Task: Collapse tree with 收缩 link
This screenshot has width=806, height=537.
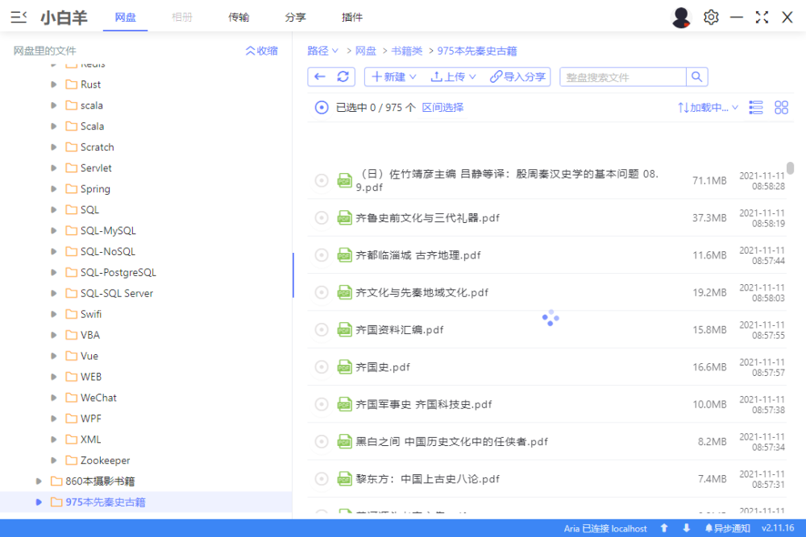Action: pos(262,51)
